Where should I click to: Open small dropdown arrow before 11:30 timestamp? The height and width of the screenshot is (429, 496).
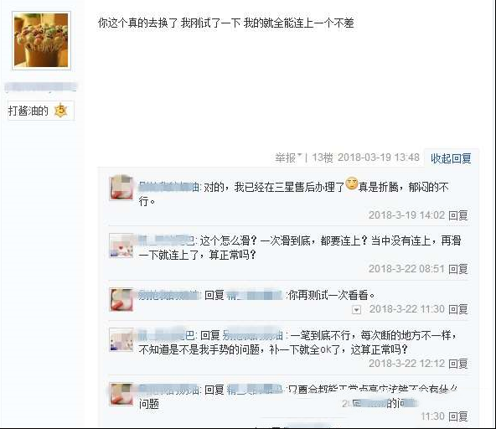pos(357,310)
